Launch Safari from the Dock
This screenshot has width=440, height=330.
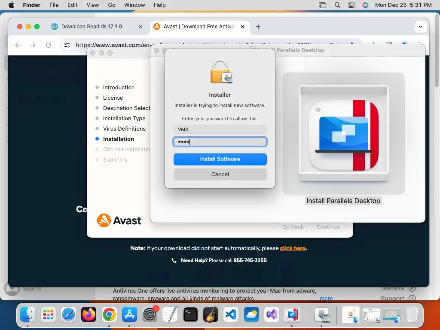68,314
